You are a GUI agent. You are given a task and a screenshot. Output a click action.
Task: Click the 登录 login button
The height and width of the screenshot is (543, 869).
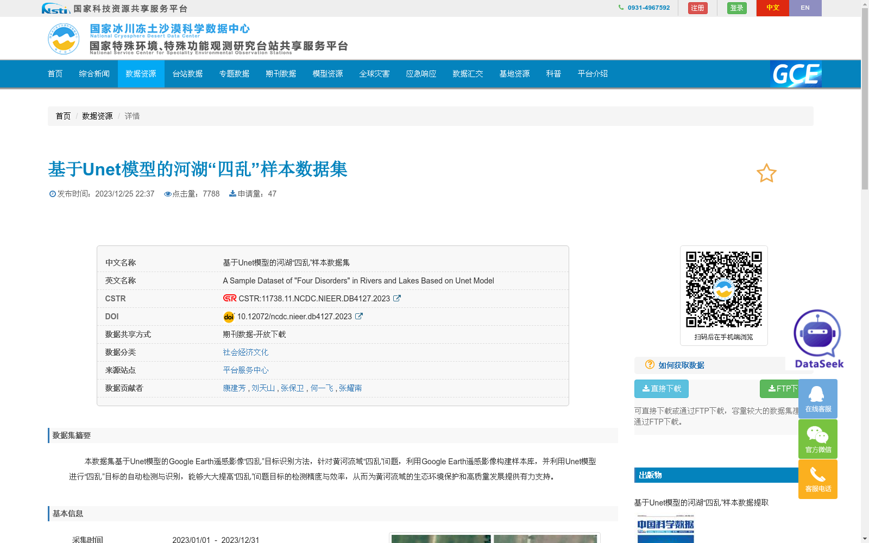point(737,8)
